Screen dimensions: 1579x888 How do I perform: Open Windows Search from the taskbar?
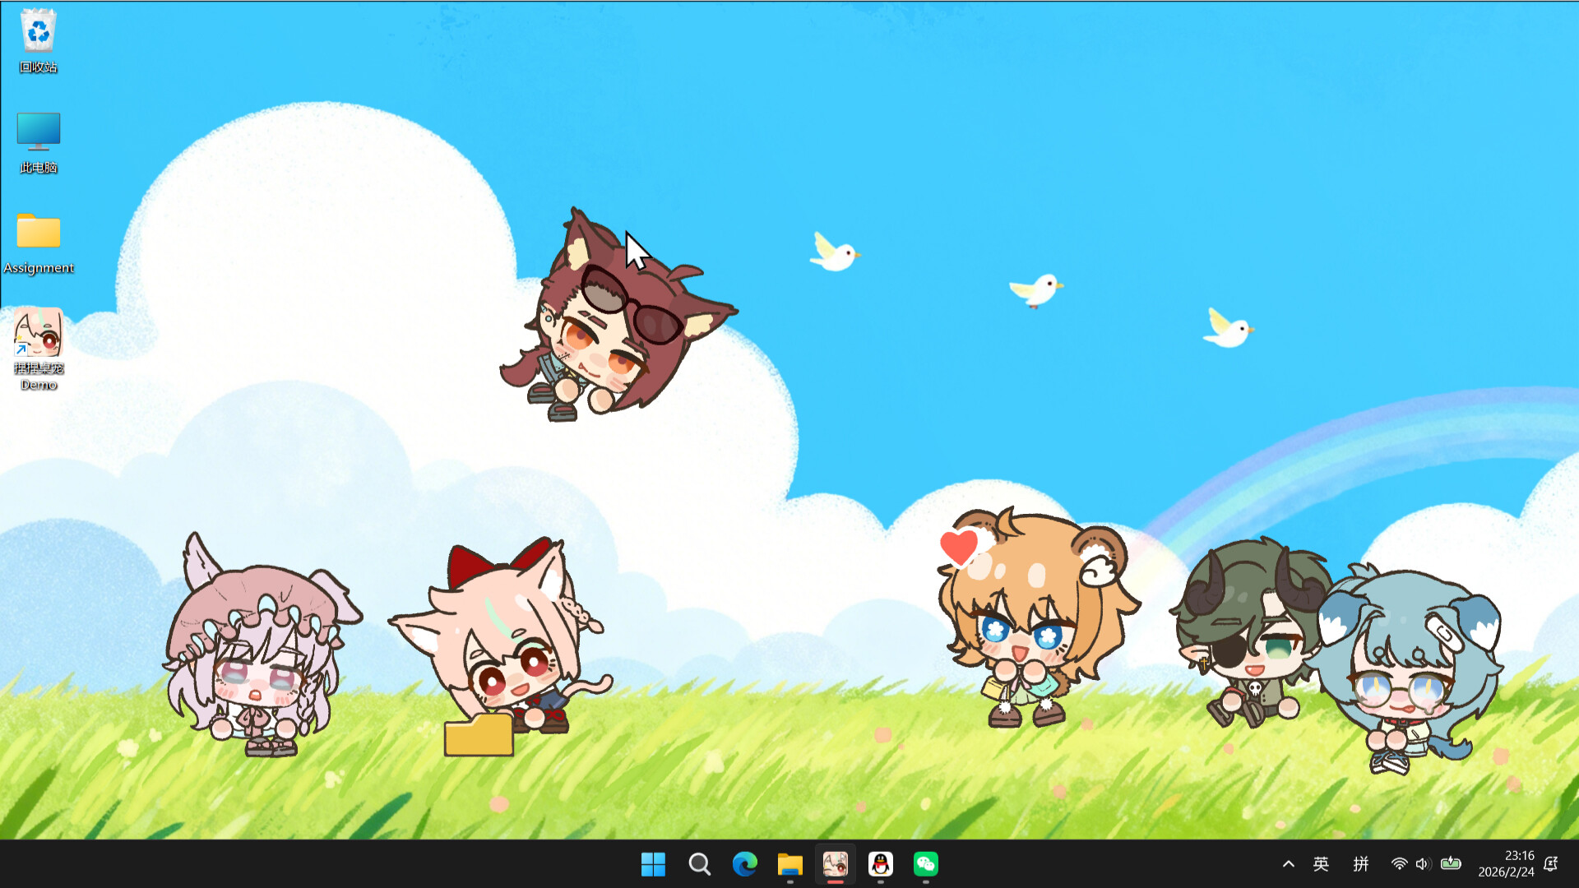tap(699, 864)
